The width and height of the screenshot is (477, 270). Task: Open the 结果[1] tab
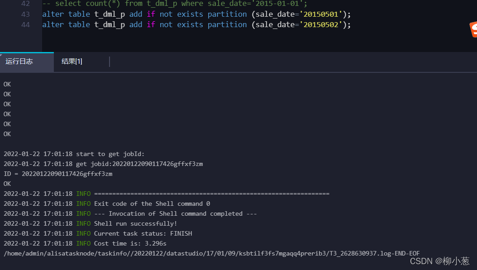coord(72,62)
